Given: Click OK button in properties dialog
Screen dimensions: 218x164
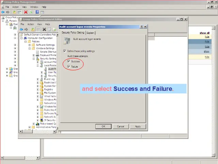Looking at the screenshot, I should pyautogui.click(x=104, y=126).
